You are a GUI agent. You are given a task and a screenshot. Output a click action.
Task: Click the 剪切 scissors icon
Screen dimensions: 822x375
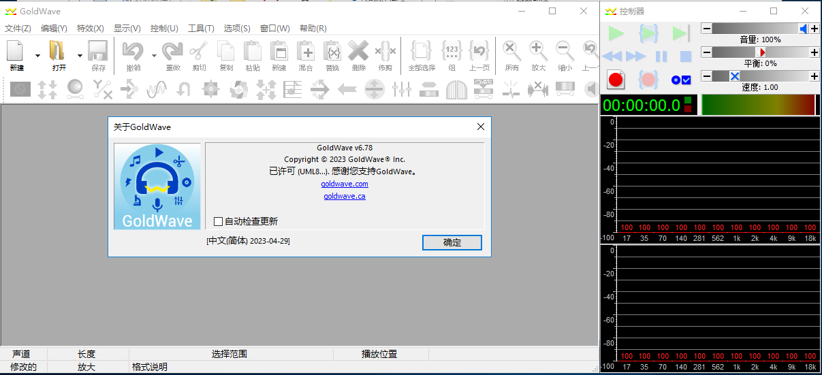[x=199, y=52]
